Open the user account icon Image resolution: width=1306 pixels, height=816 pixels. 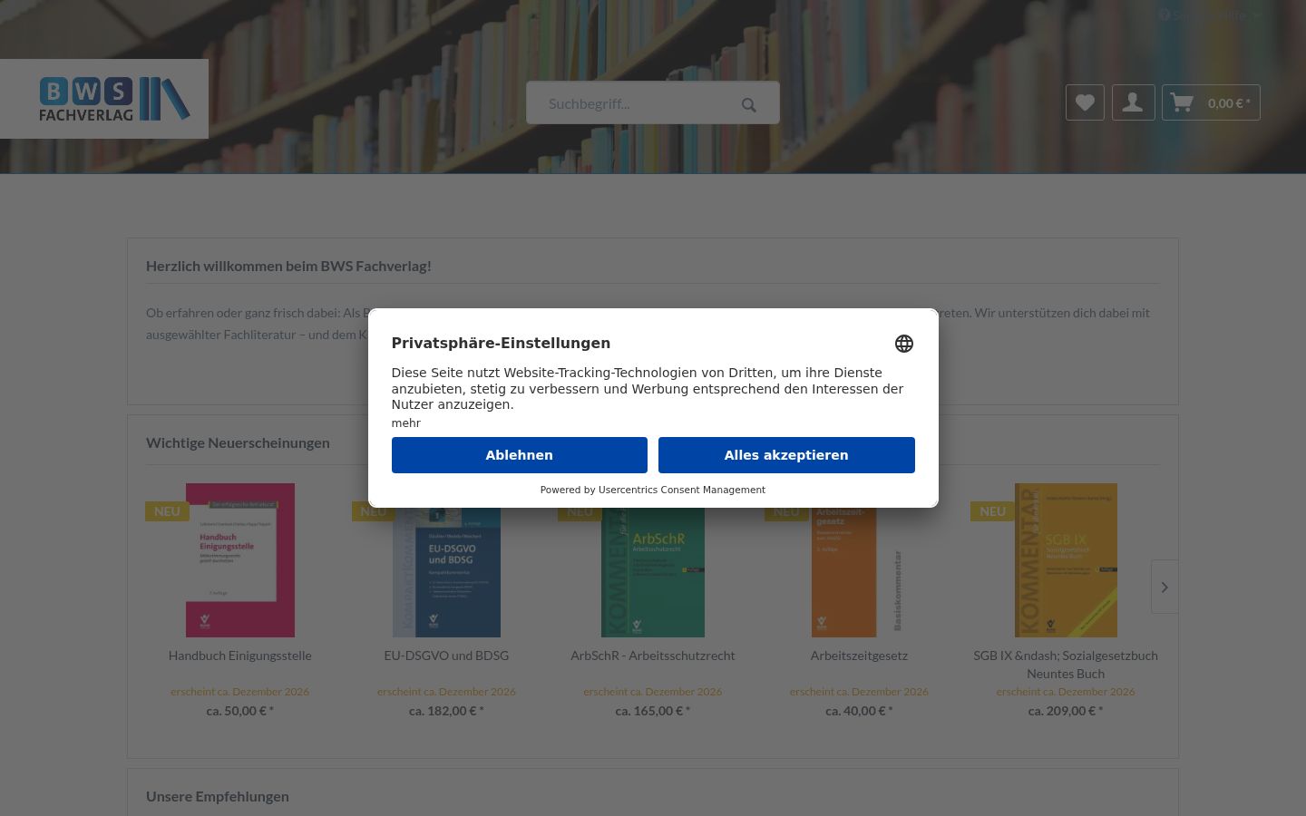coord(1133,102)
